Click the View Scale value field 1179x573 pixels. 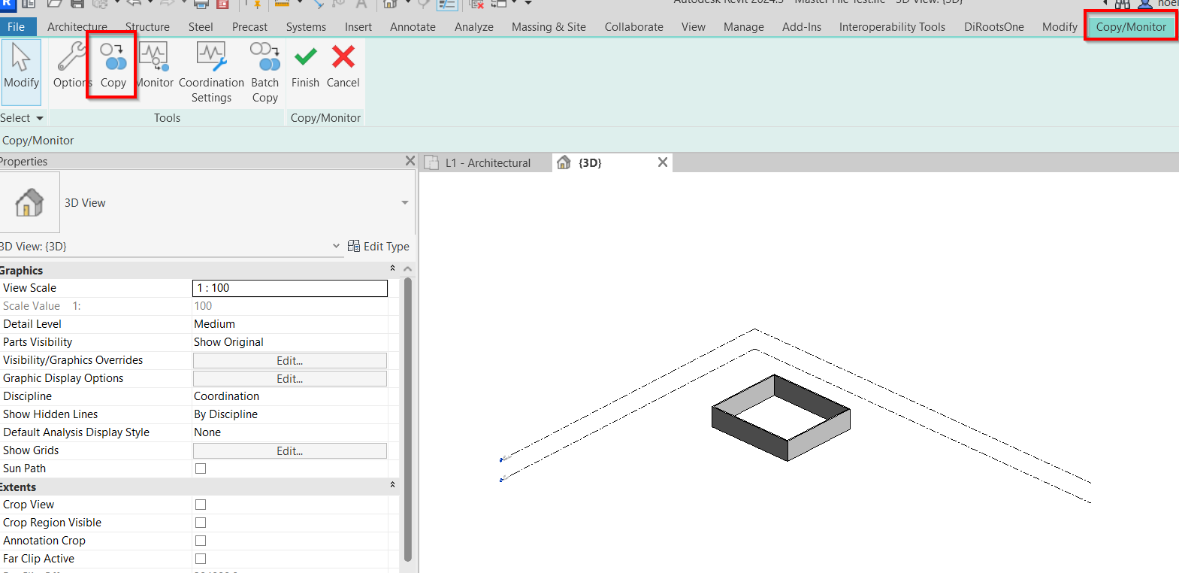tap(289, 288)
